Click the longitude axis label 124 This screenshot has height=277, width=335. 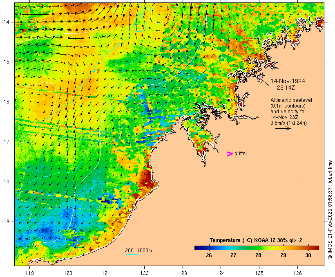(221, 273)
